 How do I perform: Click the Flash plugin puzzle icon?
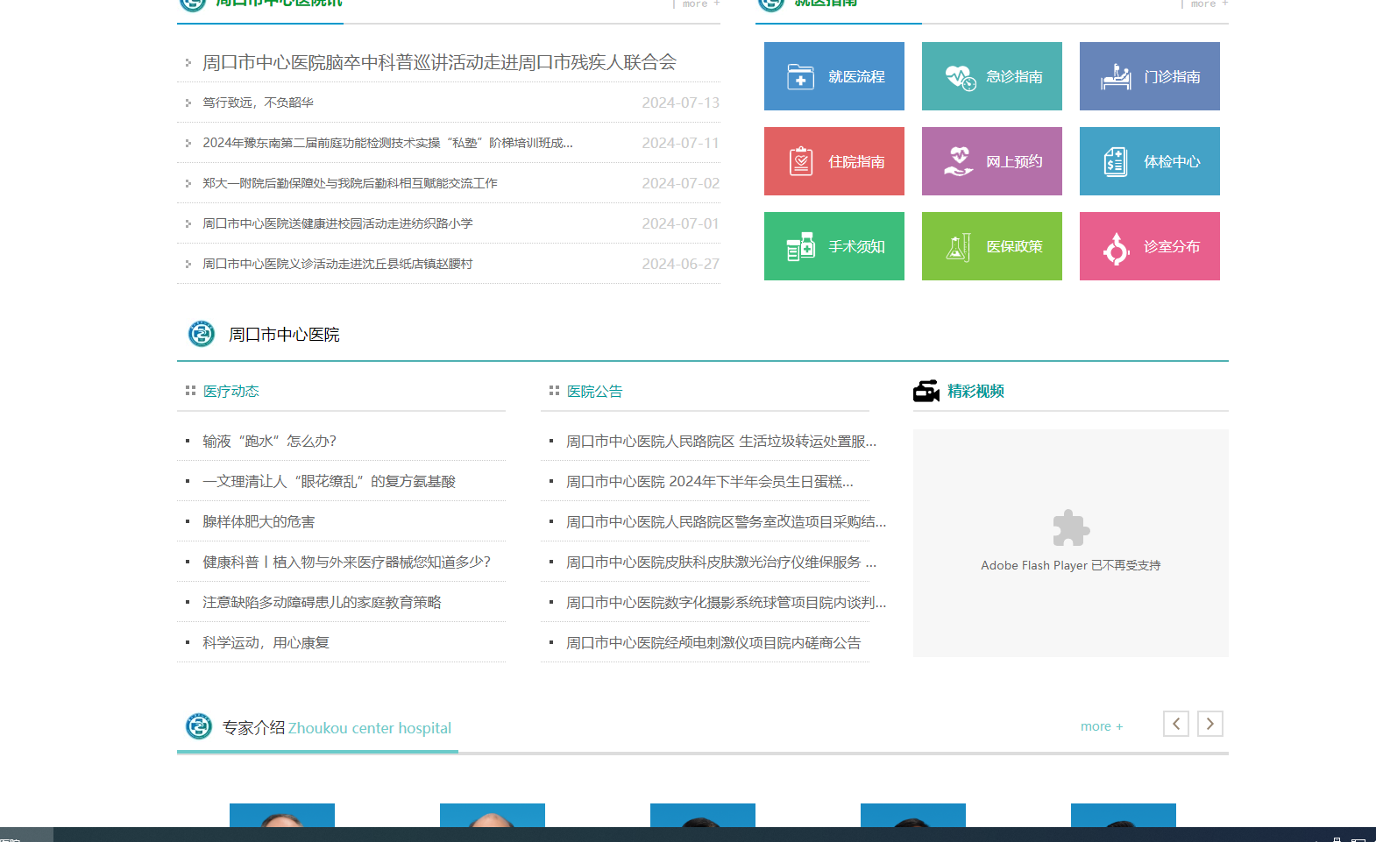click(1070, 528)
